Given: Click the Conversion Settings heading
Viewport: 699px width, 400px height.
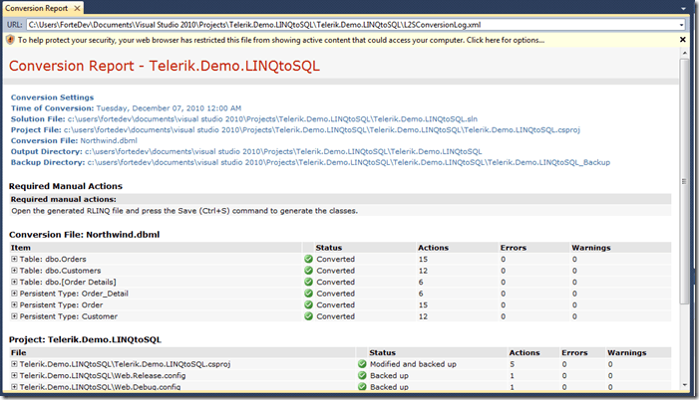Looking at the screenshot, I should click(52, 98).
